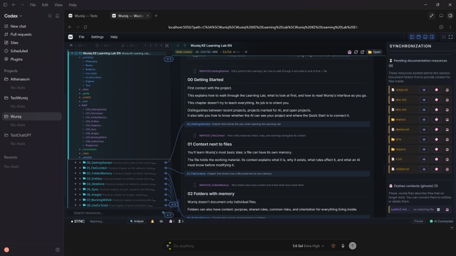Toggle eye preview for dentro.txt

point(424,129)
